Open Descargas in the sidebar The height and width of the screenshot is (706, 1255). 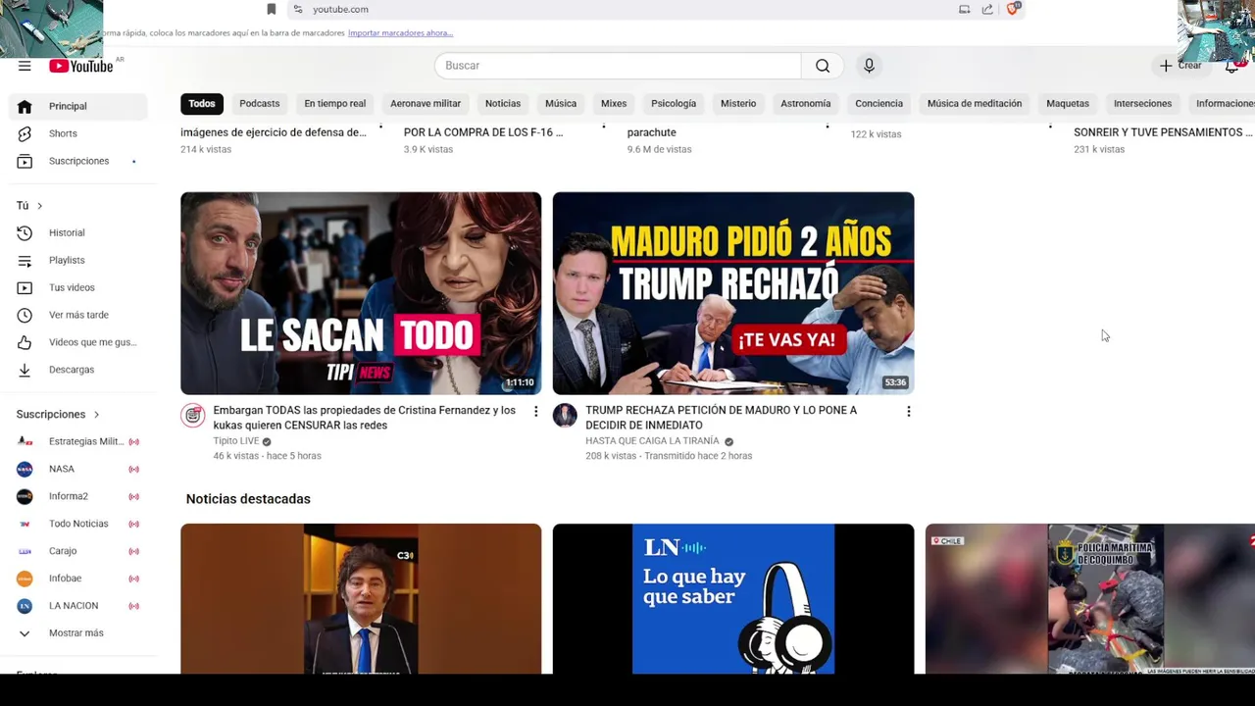pos(78,370)
